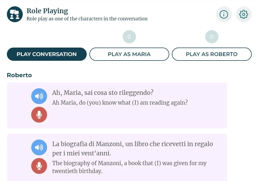Click the score badge above Play as Maria
The width and height of the screenshot is (257, 181).
[x=129, y=37]
